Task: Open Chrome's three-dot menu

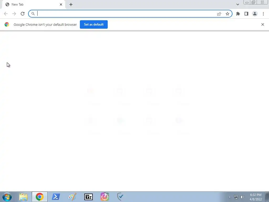Action: point(263,14)
